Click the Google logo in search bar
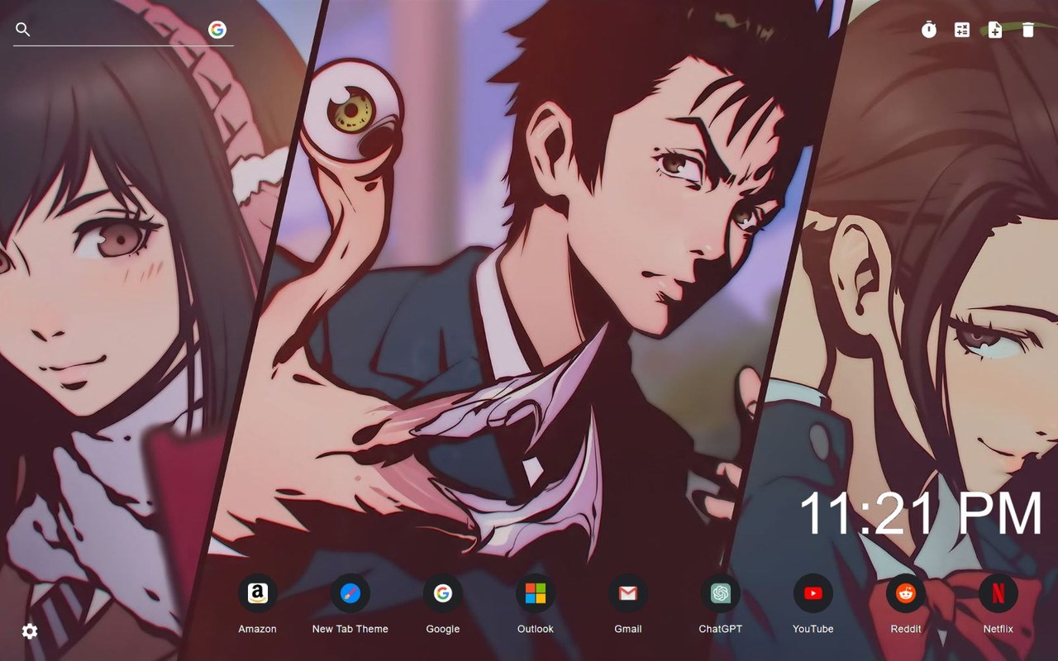 (217, 30)
